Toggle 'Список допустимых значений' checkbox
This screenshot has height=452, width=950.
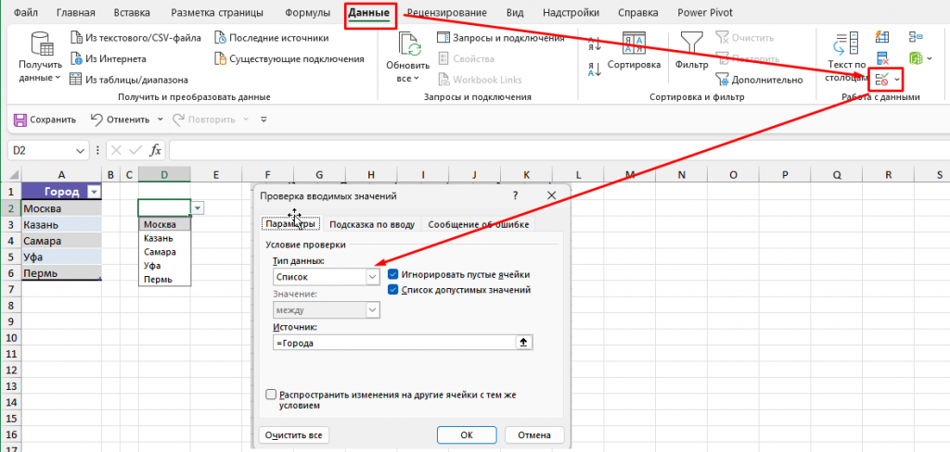(394, 290)
